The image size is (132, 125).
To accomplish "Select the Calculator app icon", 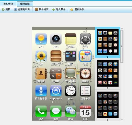I will coord(56,73).
